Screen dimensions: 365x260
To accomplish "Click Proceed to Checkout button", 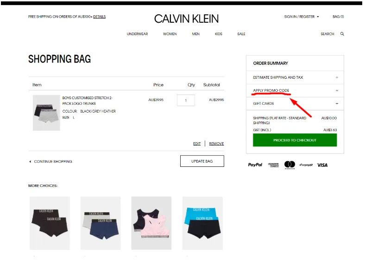I will pos(295,140).
